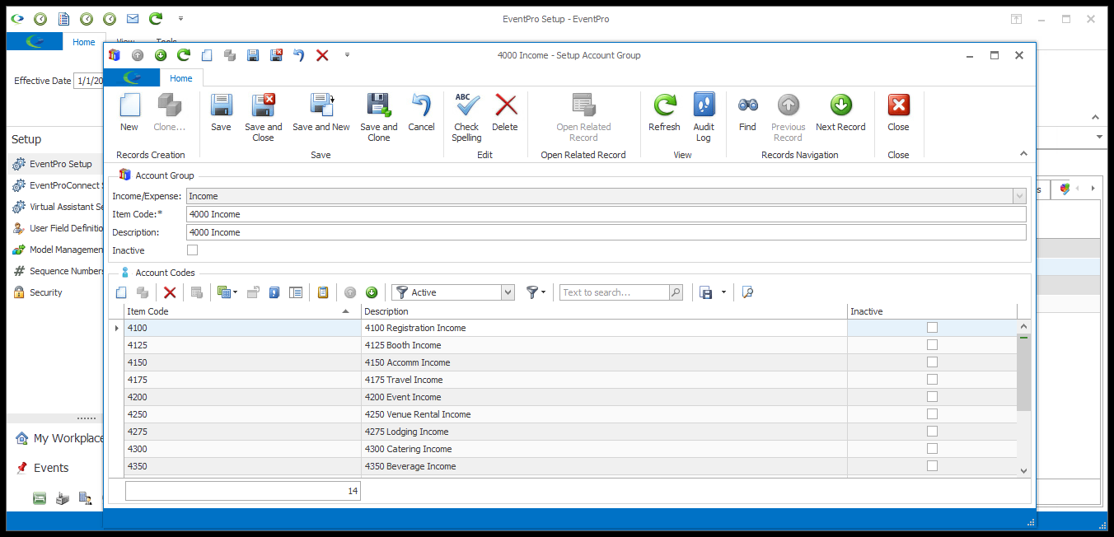Run Check Spelling from the ribbon
Image resolution: width=1114 pixels, height=537 pixels.
(466, 116)
